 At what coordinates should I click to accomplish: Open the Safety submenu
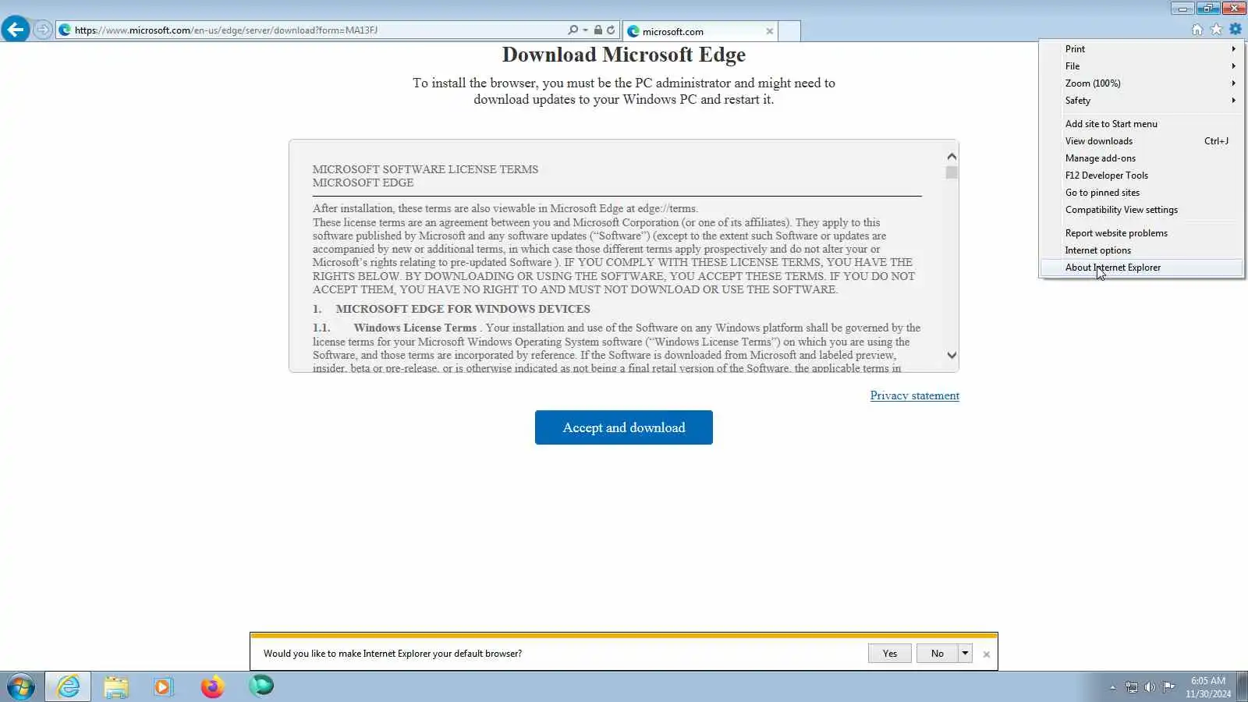pyautogui.click(x=1142, y=100)
